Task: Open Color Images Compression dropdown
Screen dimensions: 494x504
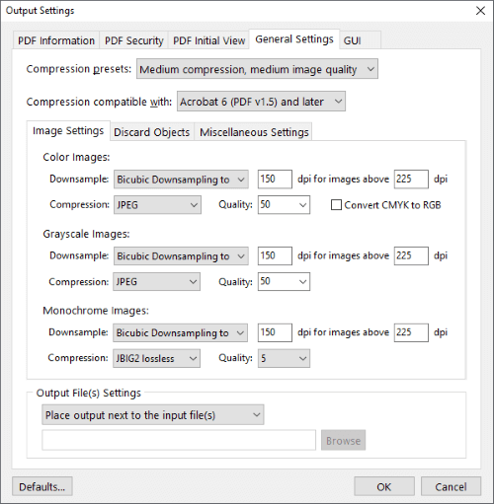Action: pos(157,205)
